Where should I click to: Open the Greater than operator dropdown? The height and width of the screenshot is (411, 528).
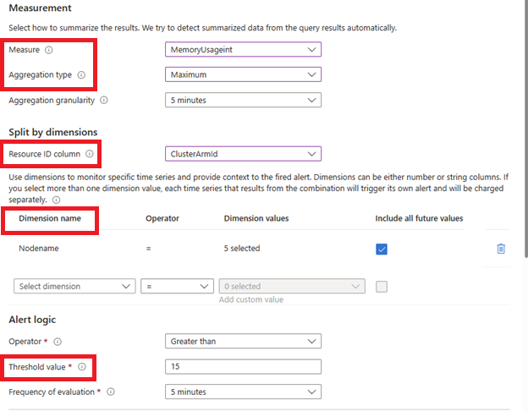point(243,342)
